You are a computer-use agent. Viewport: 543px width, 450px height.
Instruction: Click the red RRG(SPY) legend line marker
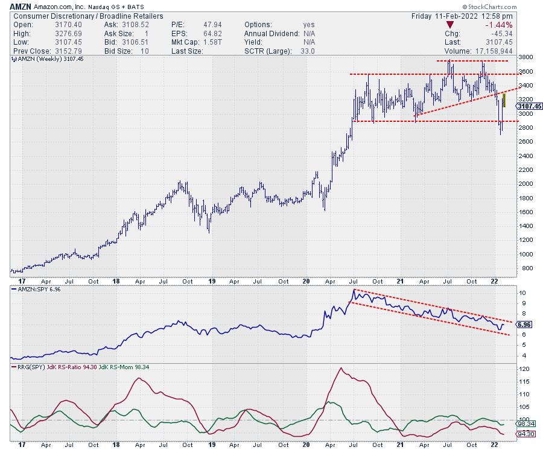pyautogui.click(x=14, y=366)
